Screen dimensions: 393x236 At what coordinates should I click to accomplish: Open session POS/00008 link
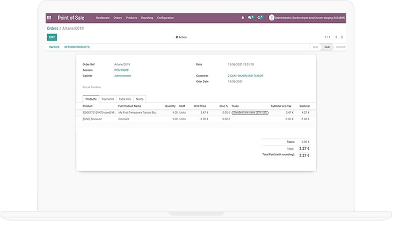[x=121, y=70]
